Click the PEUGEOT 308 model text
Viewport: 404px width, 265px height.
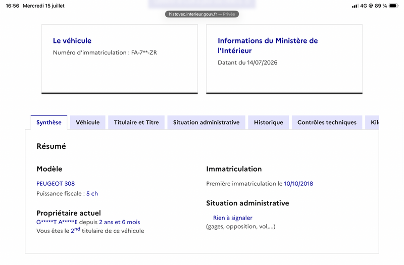(56, 184)
